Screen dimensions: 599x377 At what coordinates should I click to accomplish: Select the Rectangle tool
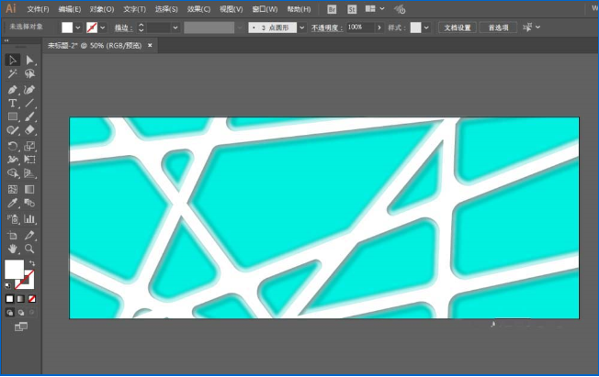click(13, 117)
